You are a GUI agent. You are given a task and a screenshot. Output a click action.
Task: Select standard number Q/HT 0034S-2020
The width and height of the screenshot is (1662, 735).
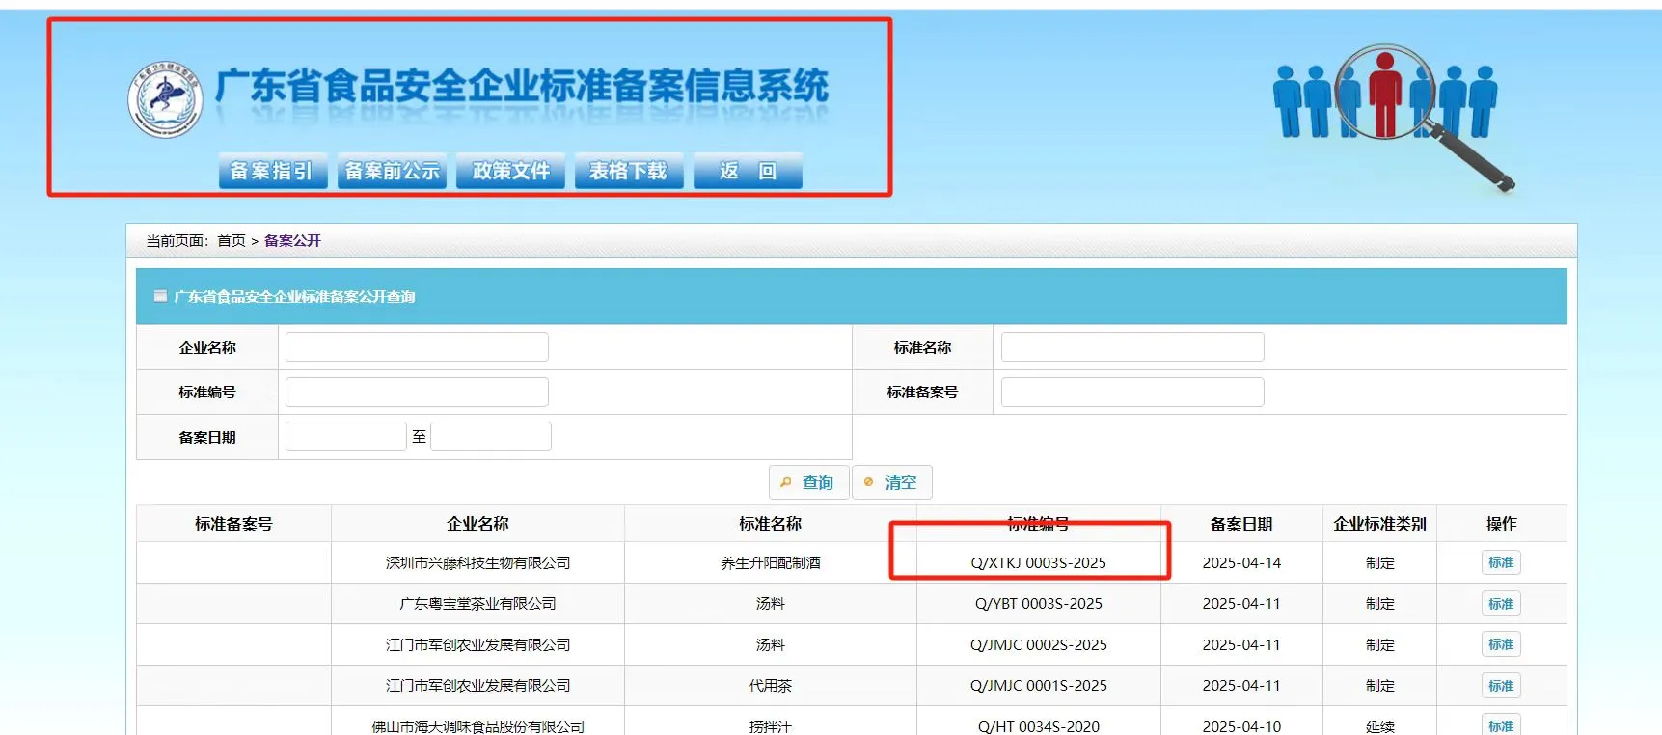pyautogui.click(x=1038, y=726)
